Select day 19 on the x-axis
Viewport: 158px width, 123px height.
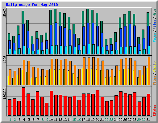click(93, 120)
